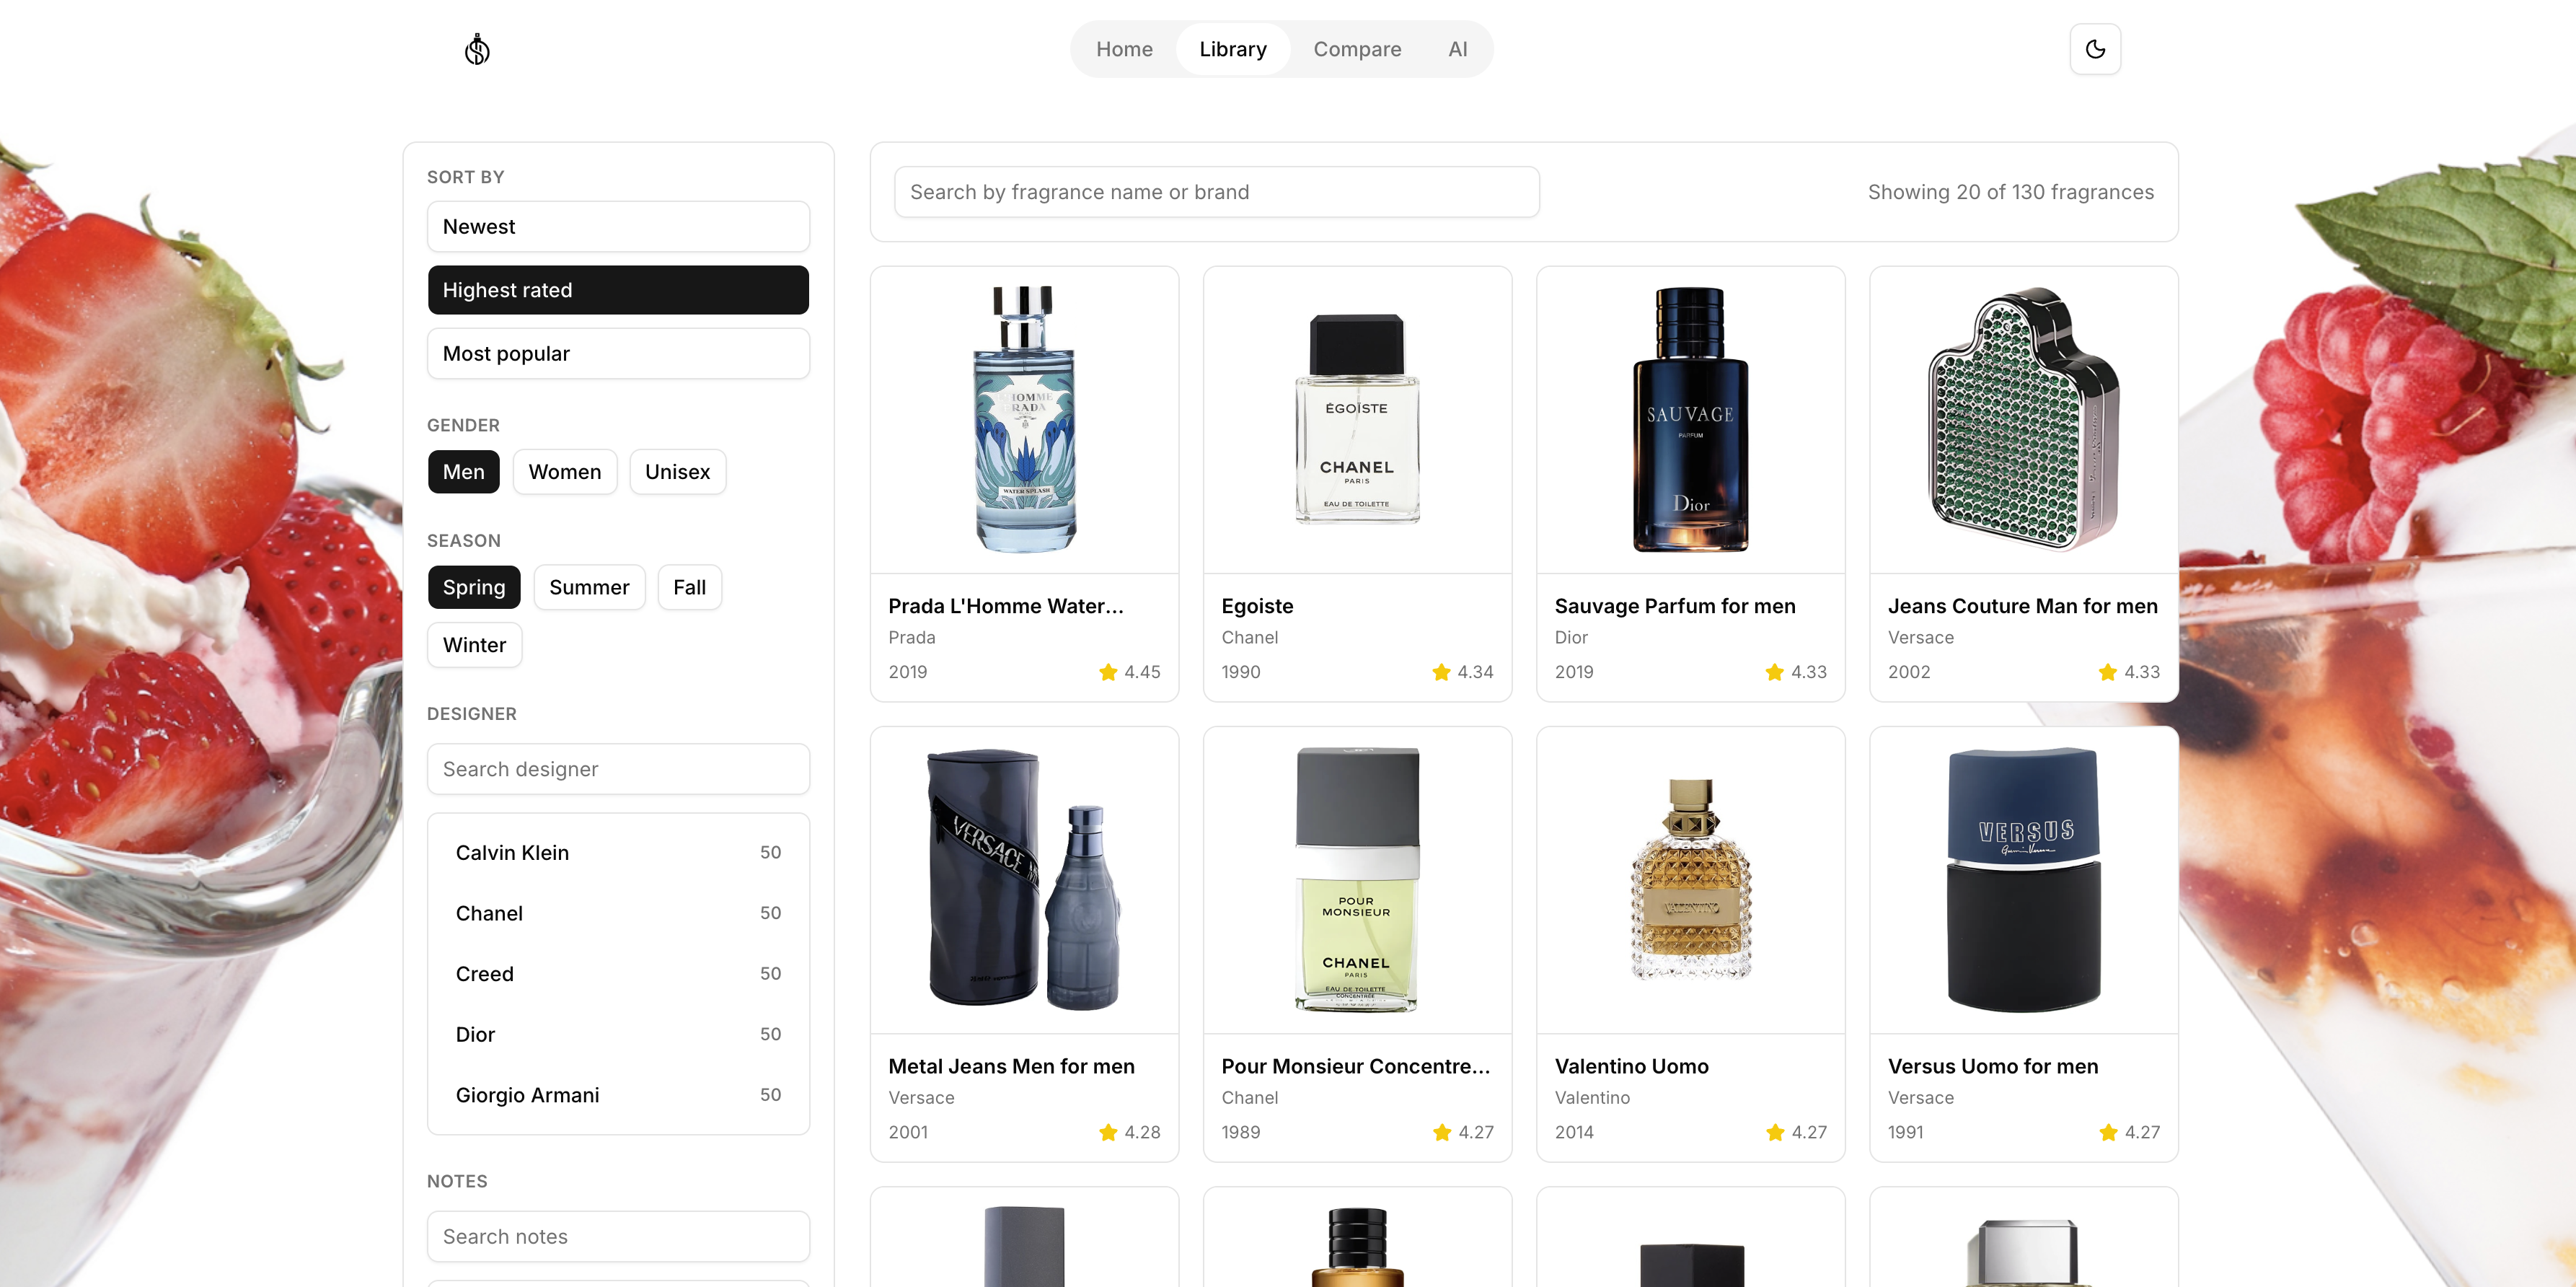The height and width of the screenshot is (1287, 2576).
Task: Enable the Unisex gender filter
Action: 677,472
